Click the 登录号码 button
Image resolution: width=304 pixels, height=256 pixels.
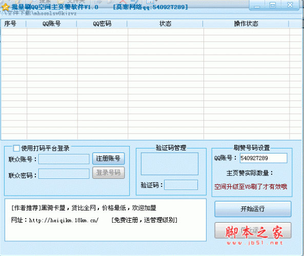click(x=108, y=173)
